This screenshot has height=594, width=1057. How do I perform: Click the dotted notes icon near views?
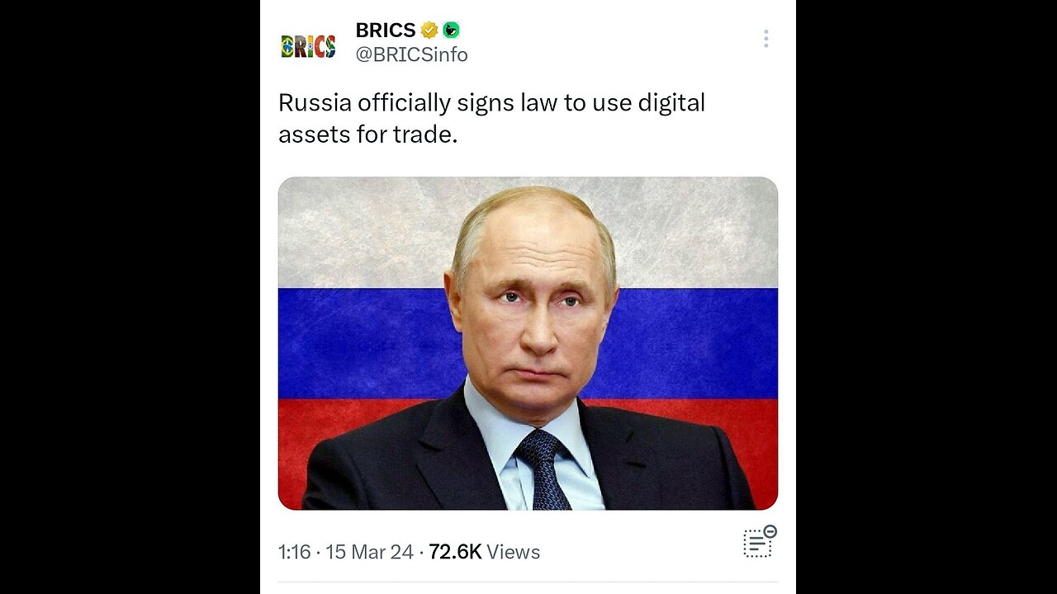pyautogui.click(x=759, y=541)
